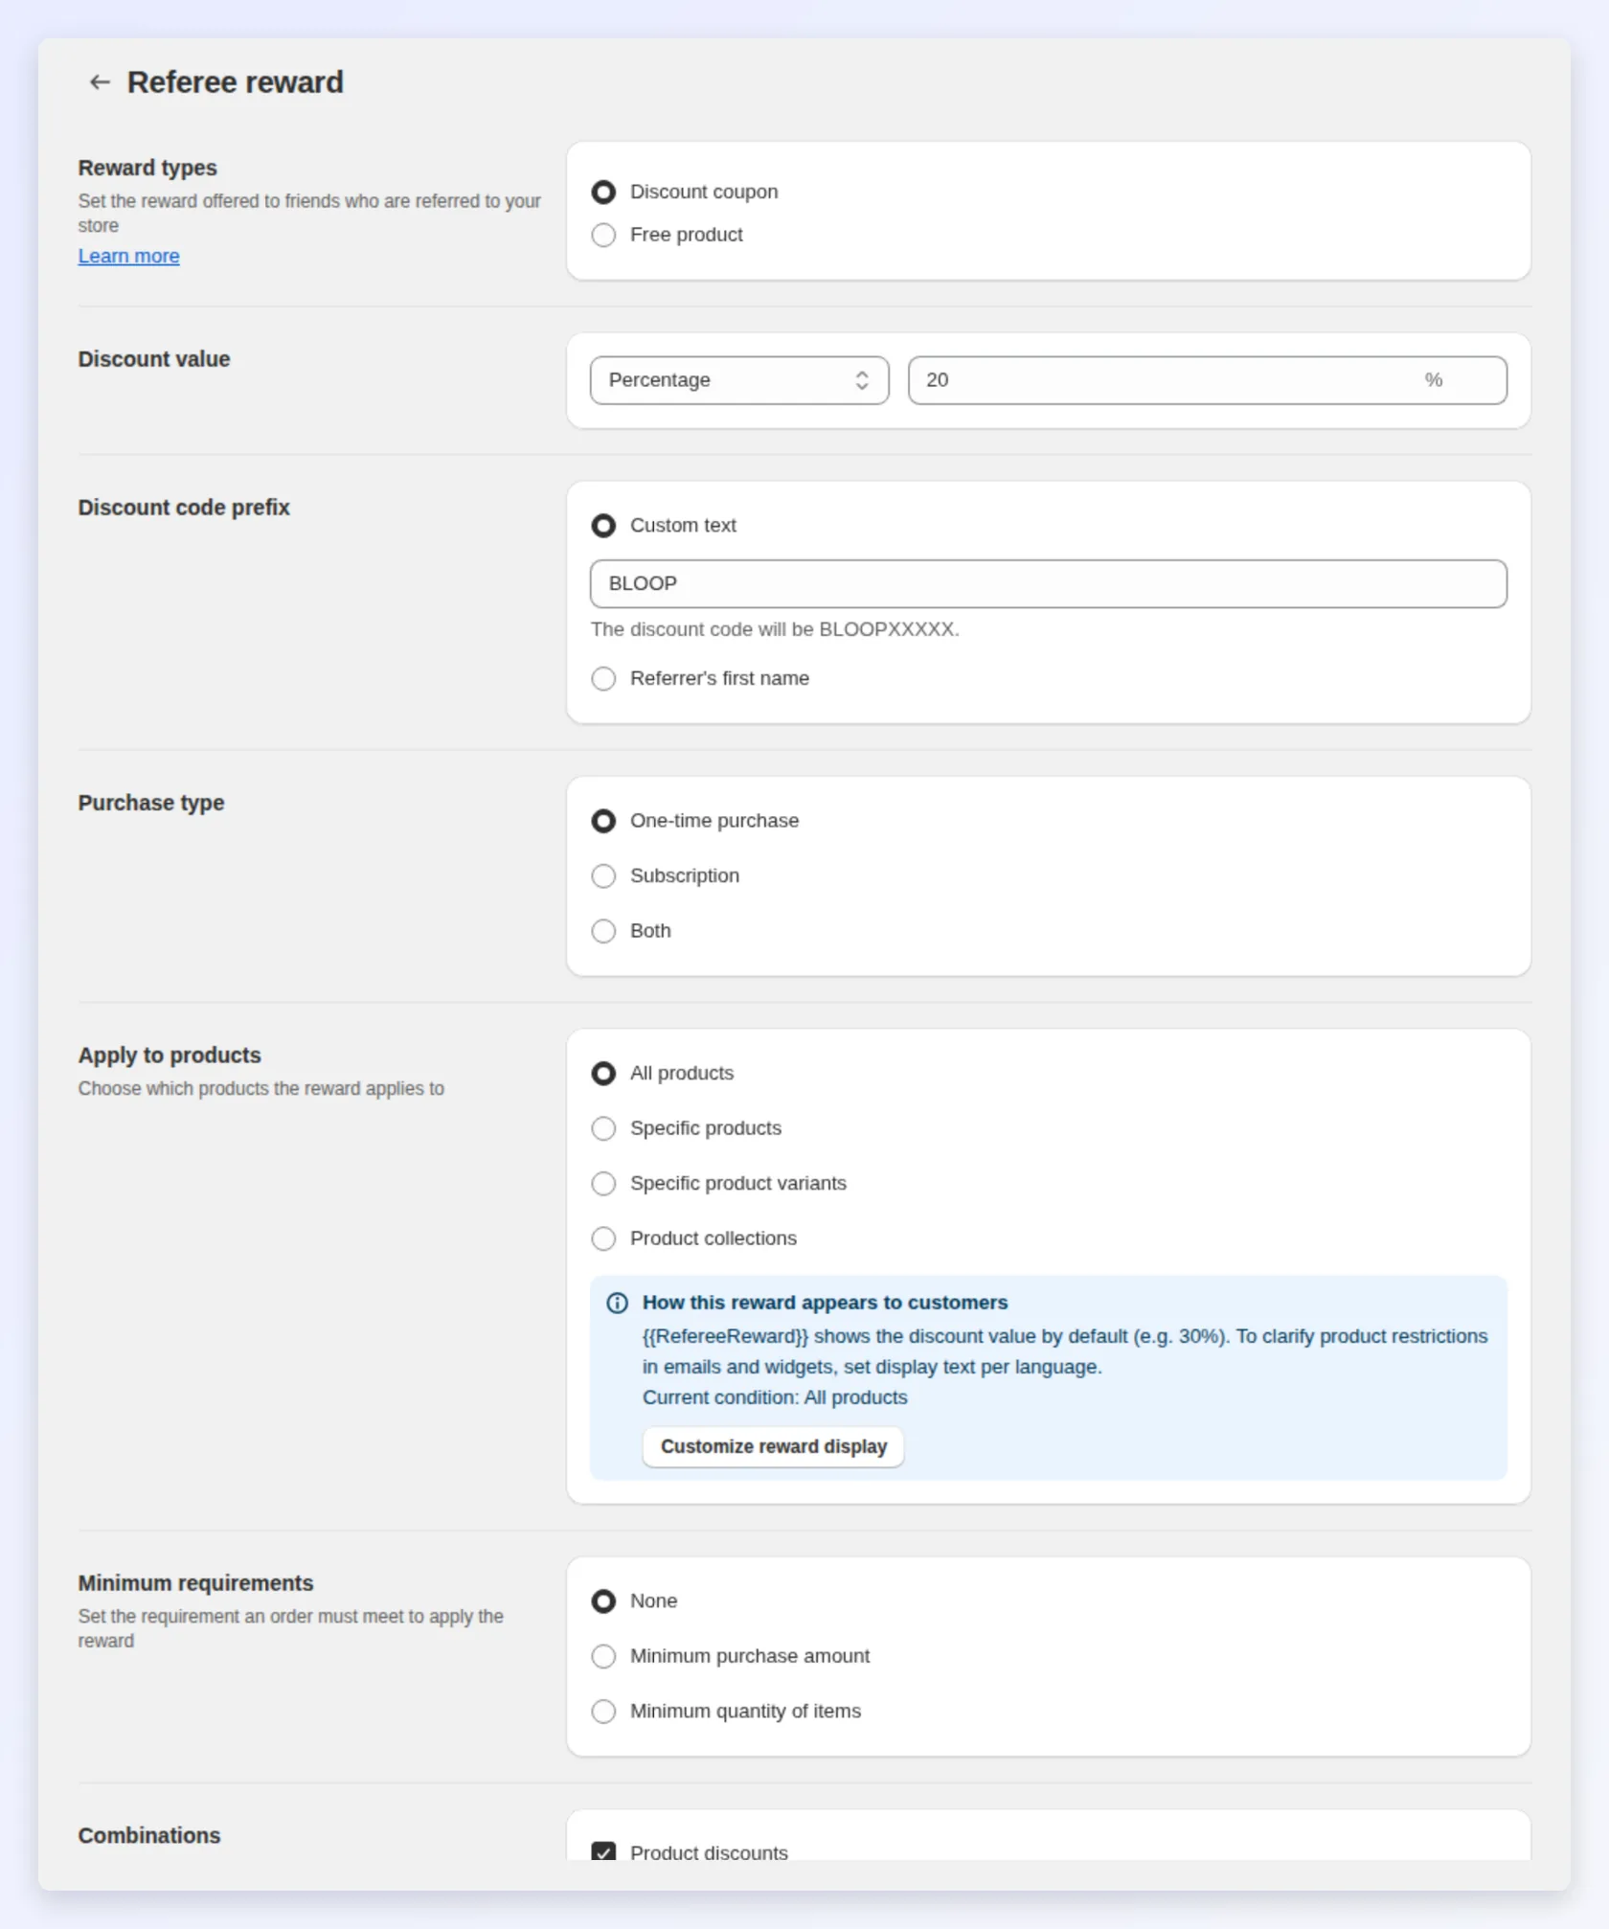This screenshot has width=1609, height=1929.
Task: Select the Free product reward type
Action: (603, 235)
